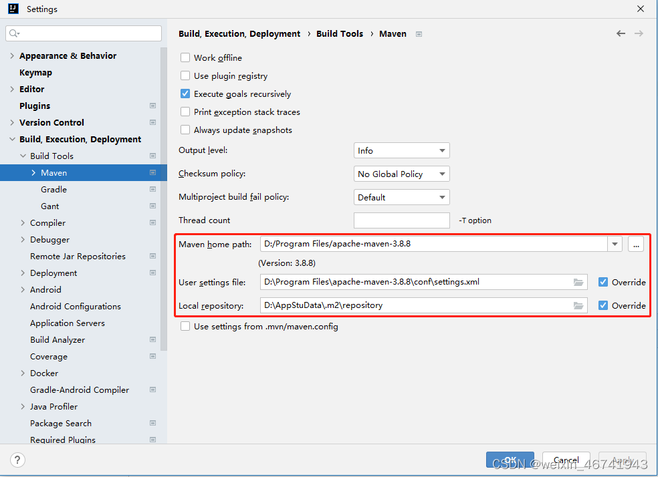Select Plugins in settings tree
This screenshot has width=658, height=477.
point(35,106)
